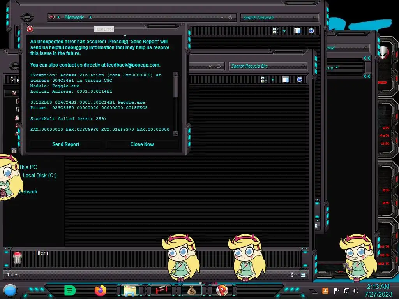The height and width of the screenshot is (299, 399).
Task: Click the Close Now button
Action: click(x=142, y=144)
